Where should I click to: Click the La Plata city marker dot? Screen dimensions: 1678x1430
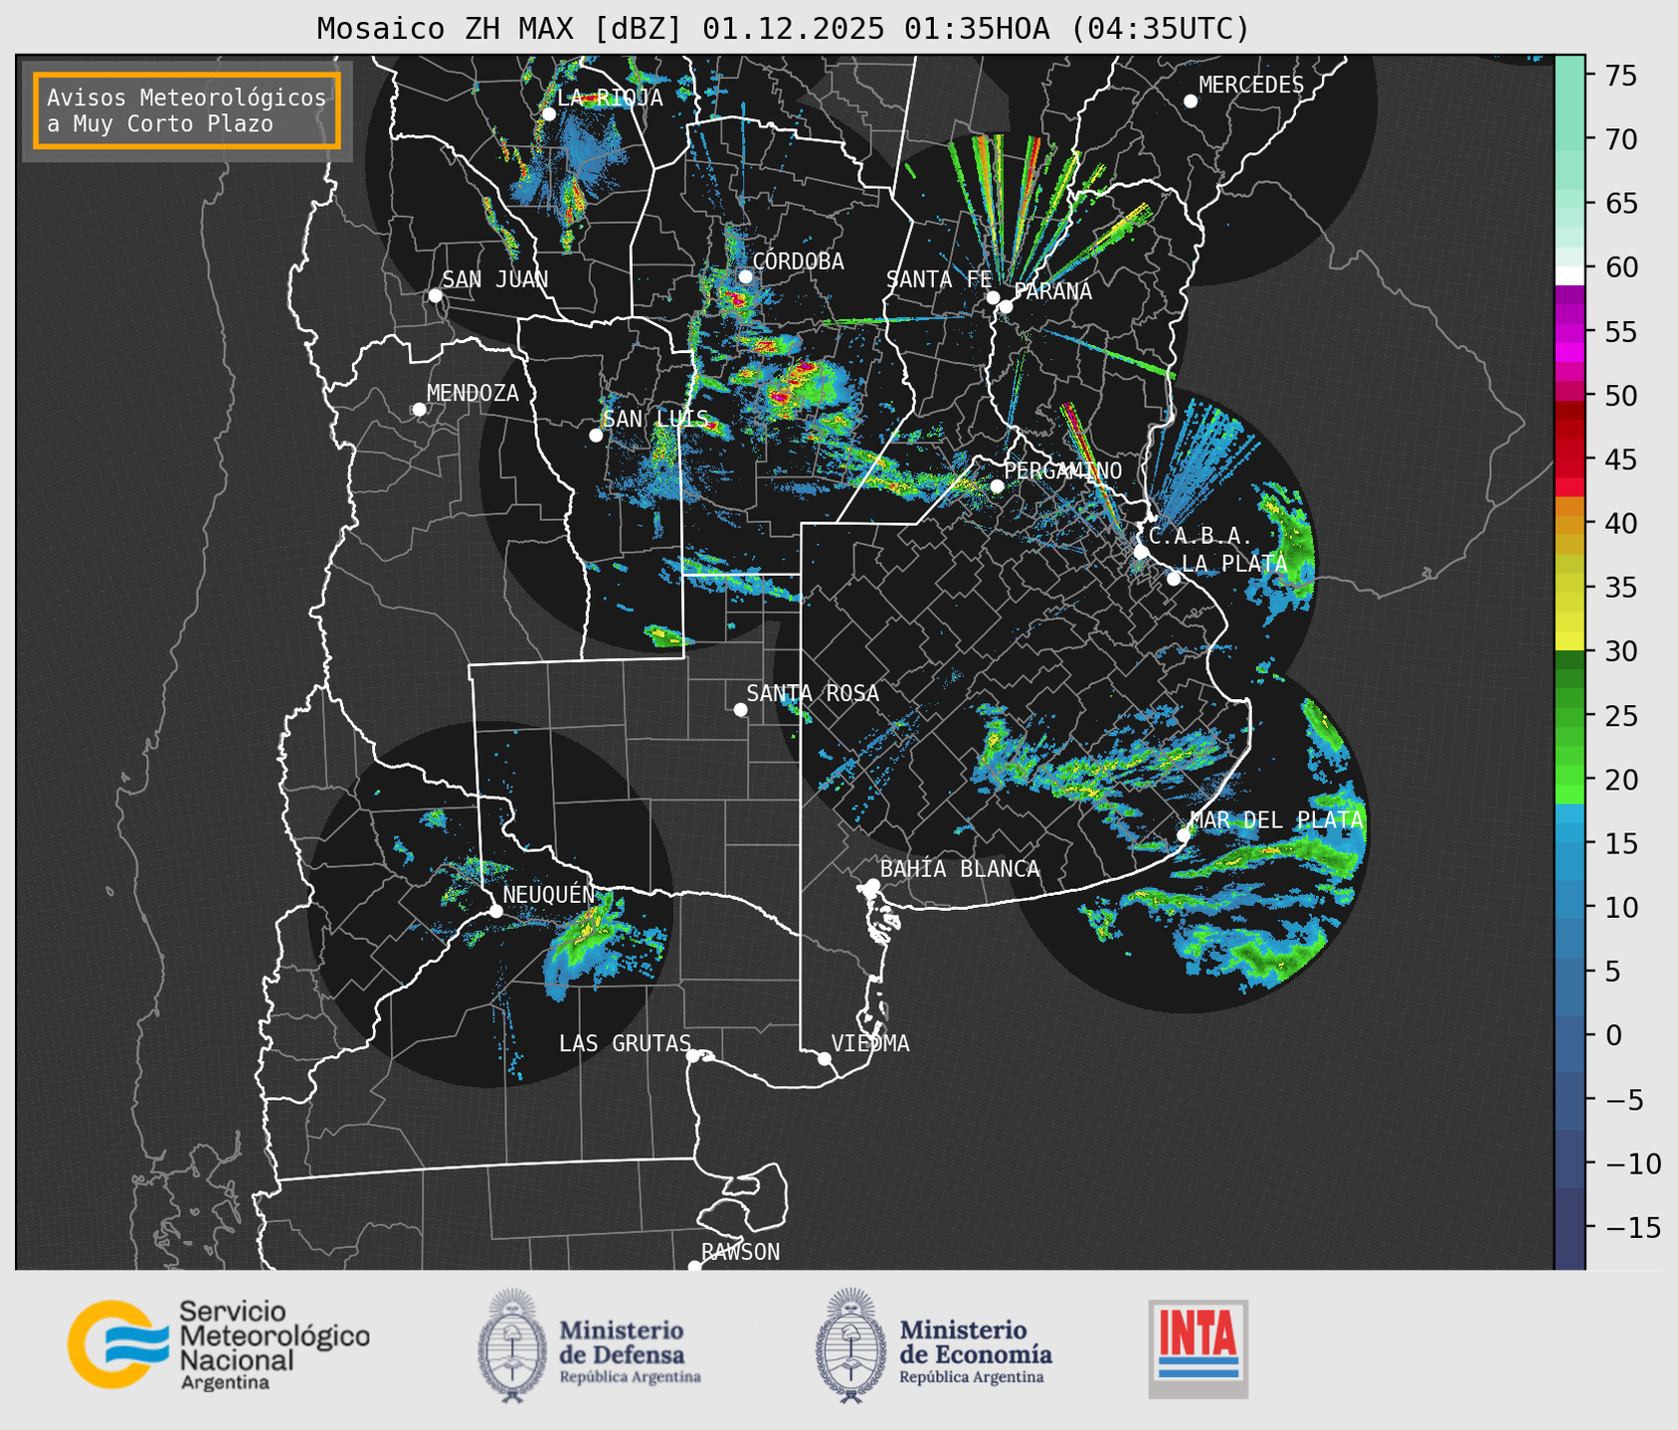point(1174,579)
